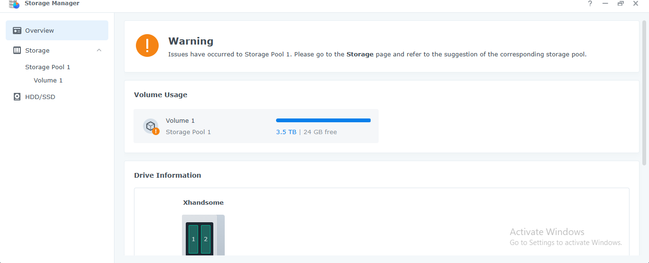
Task: Open help via question mark icon
Action: 590,3
